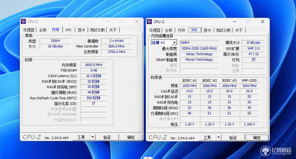Click the XMP-3200 column header
Screen dimensions: 296x159
coord(249,81)
